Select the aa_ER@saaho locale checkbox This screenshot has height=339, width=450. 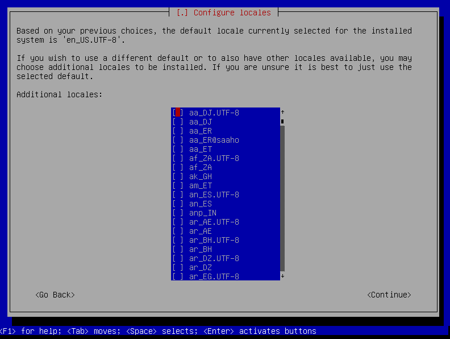[x=178, y=140]
